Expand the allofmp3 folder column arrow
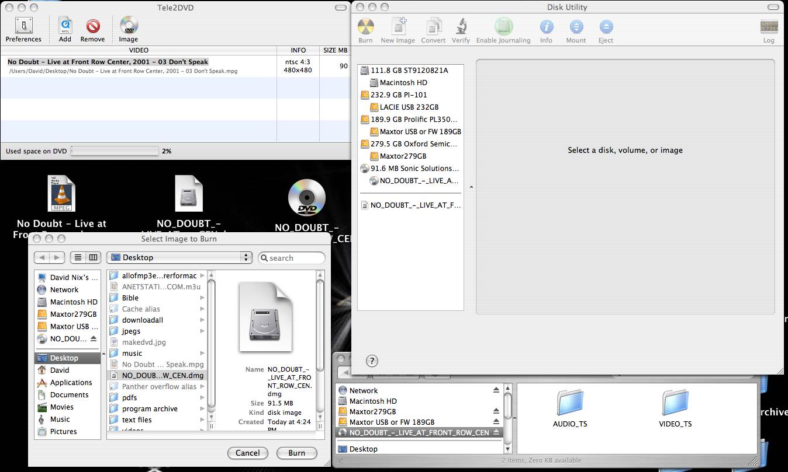 (203, 275)
